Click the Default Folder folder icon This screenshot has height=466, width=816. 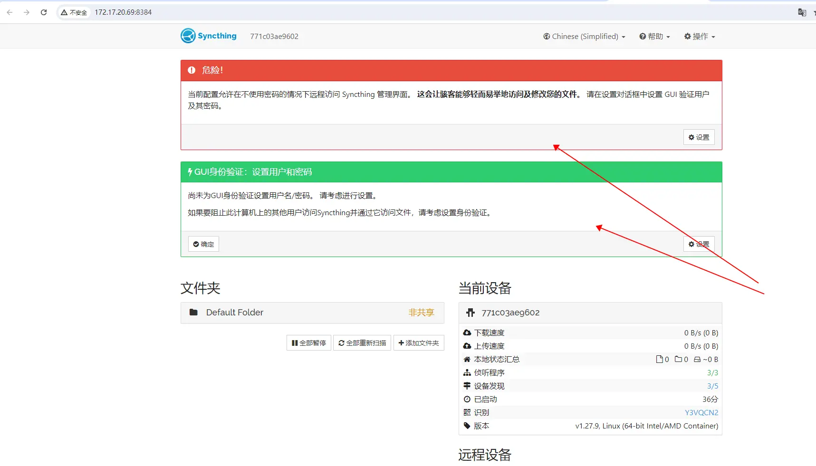(x=193, y=313)
